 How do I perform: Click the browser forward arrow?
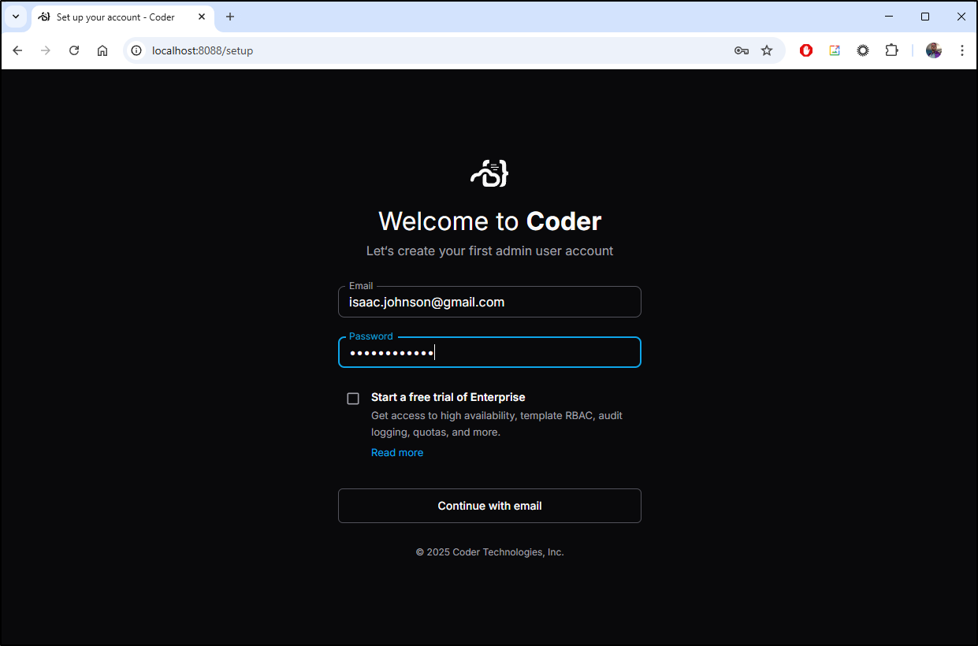coord(46,50)
